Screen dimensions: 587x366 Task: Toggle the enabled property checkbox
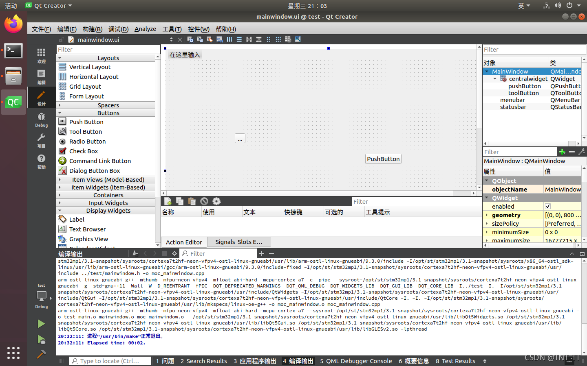click(548, 206)
